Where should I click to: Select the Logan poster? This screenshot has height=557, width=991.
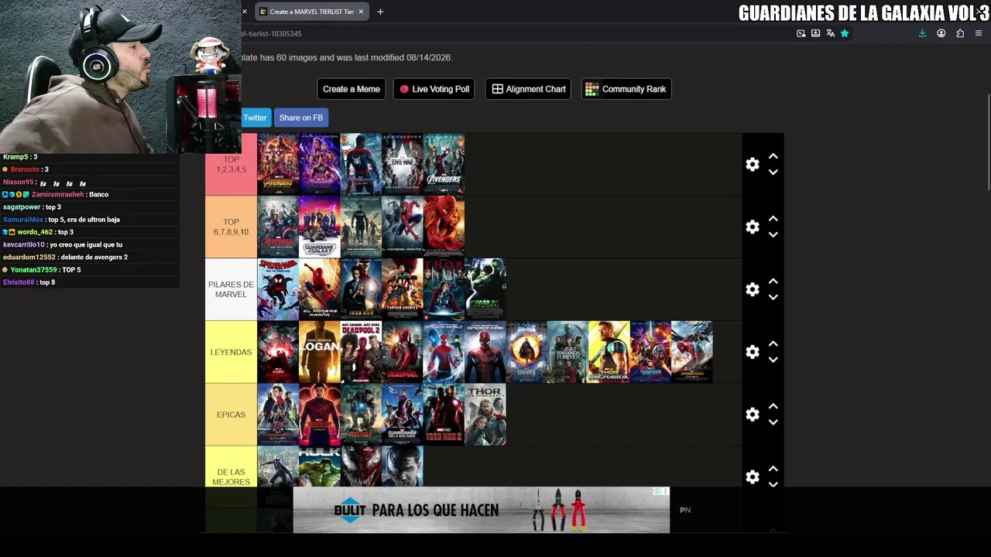point(320,352)
